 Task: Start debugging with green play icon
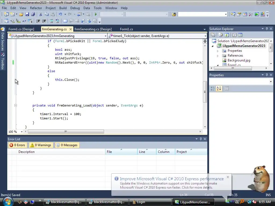click(96, 14)
